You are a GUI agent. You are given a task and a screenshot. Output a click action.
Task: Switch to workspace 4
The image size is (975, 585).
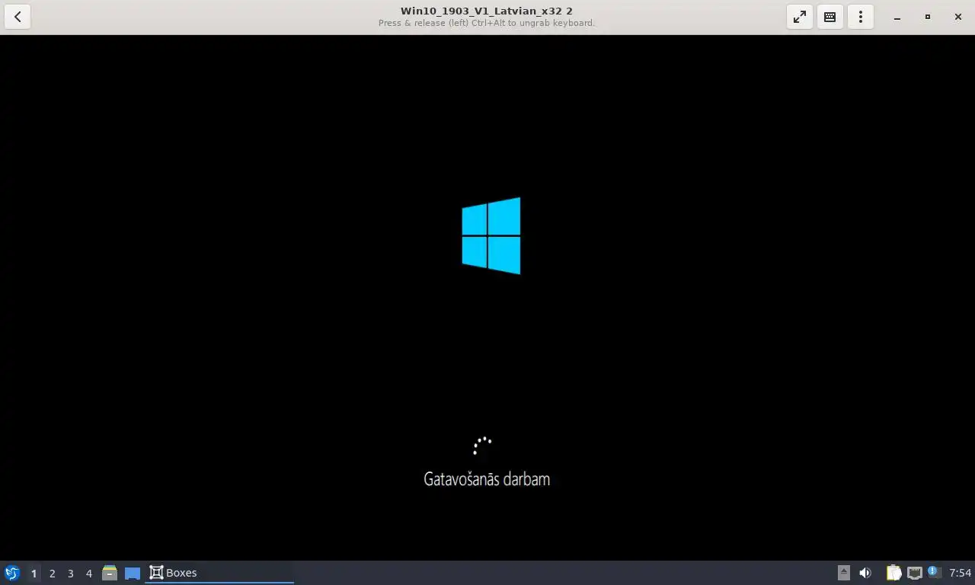click(x=88, y=573)
